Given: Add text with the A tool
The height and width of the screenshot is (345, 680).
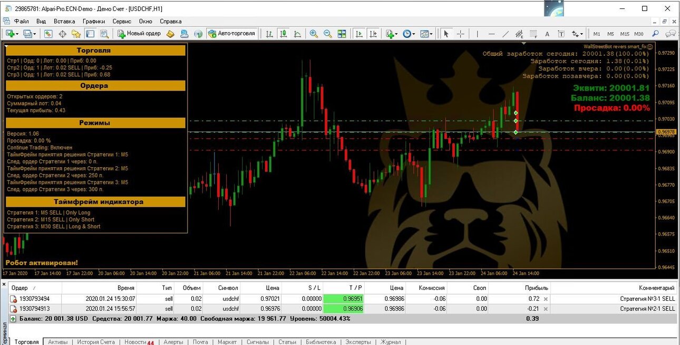Looking at the screenshot, I should point(547,34).
